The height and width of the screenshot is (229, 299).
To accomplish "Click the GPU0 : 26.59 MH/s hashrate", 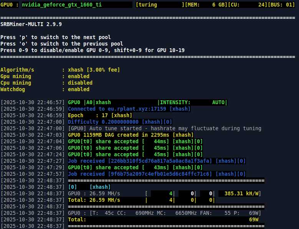I will (94, 193).
